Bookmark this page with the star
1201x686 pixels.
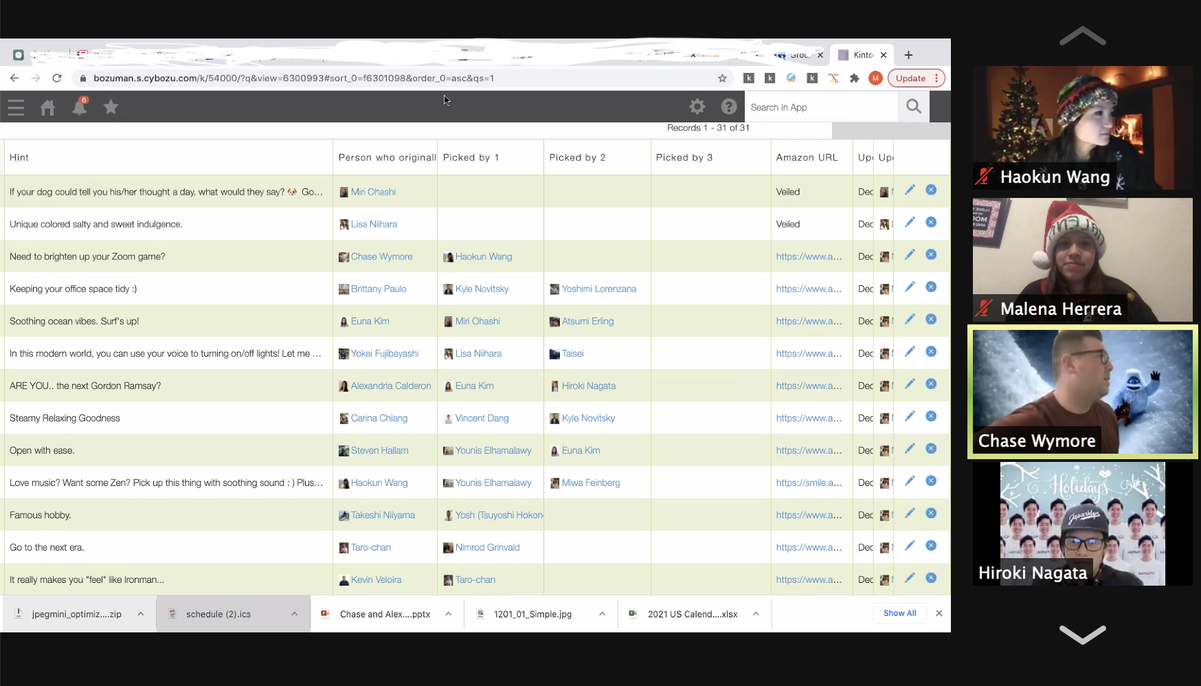pyautogui.click(x=722, y=78)
